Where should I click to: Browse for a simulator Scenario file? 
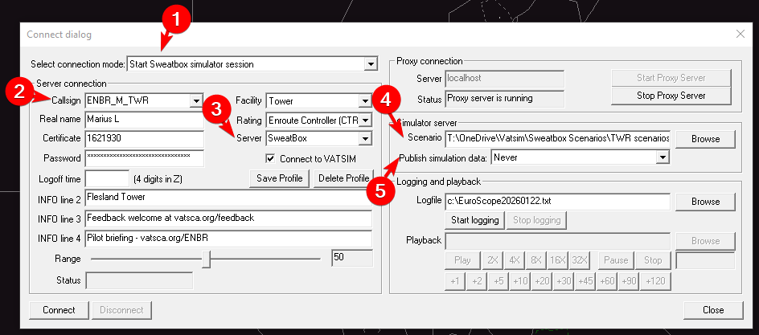point(705,139)
